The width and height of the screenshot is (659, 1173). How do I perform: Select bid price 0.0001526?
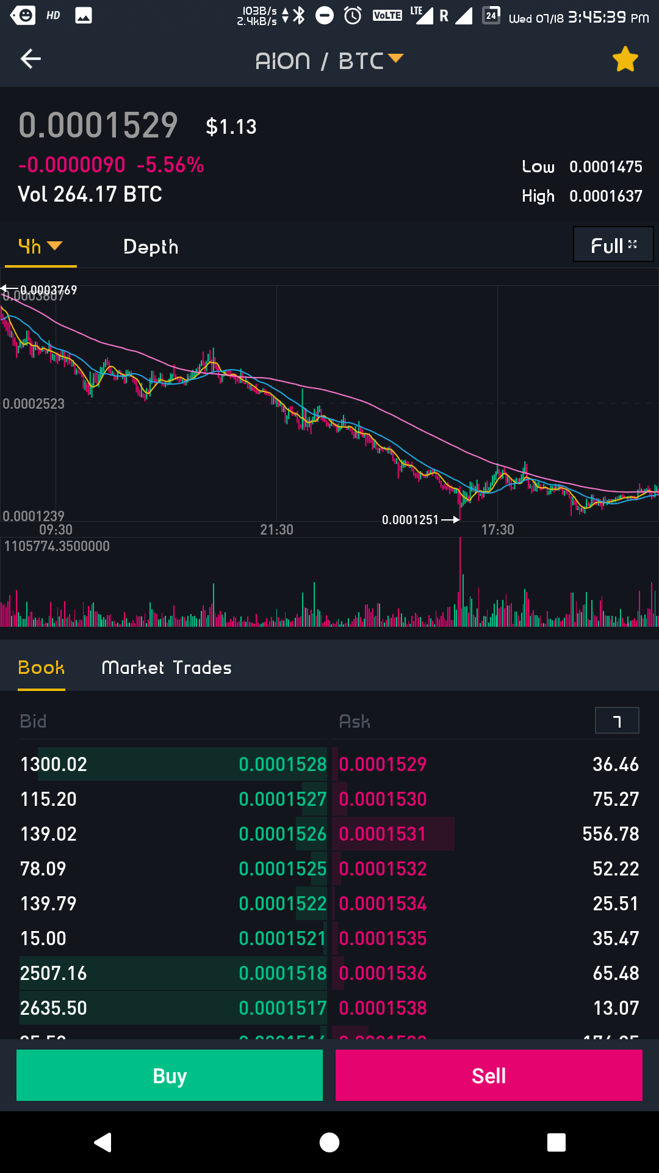[283, 834]
